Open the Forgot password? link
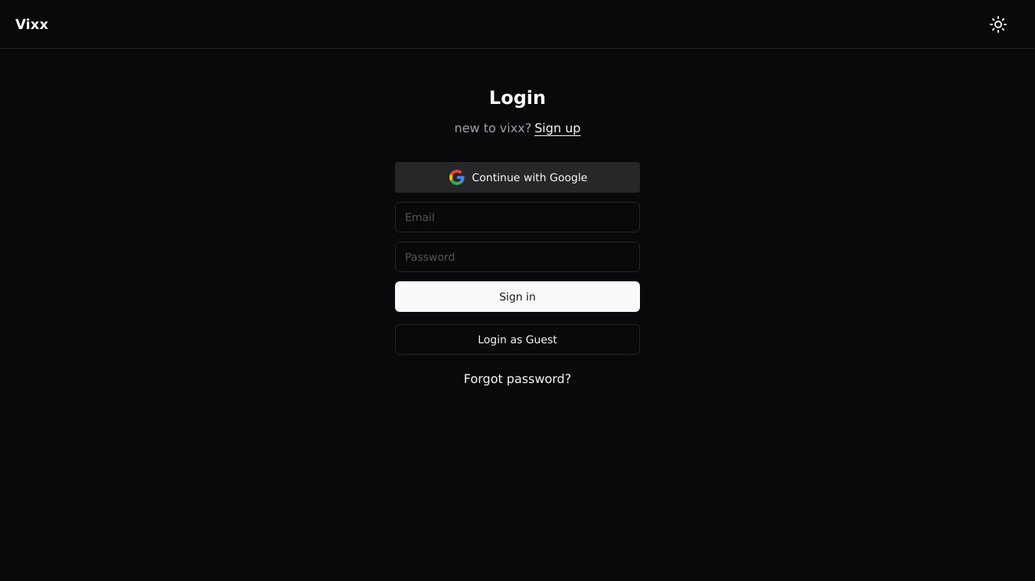Screen dimensions: 1035x581 point(517,379)
